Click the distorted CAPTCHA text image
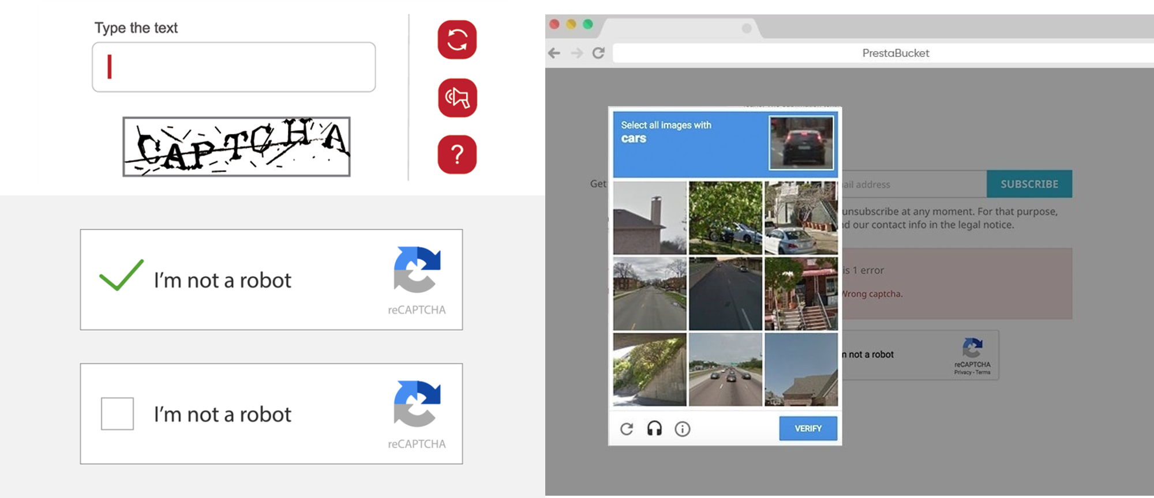The width and height of the screenshot is (1154, 498). tap(237, 146)
